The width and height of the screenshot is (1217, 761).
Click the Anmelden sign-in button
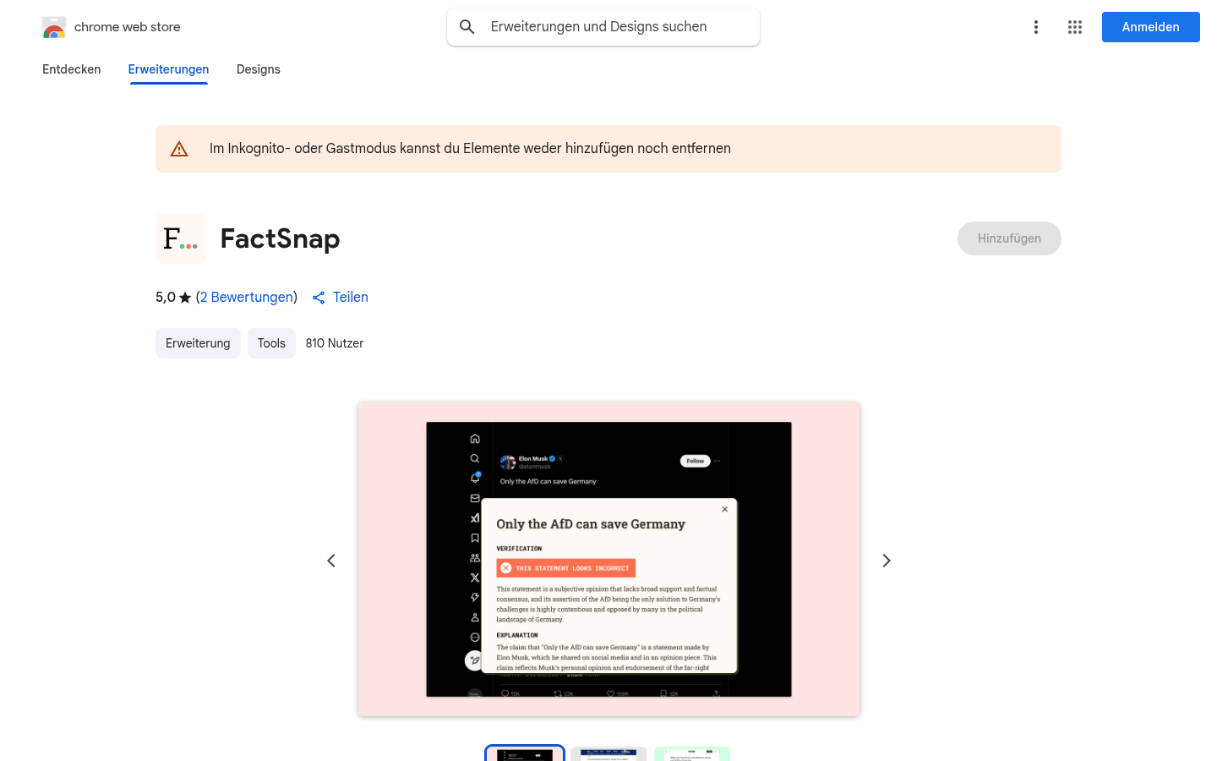1151,27
